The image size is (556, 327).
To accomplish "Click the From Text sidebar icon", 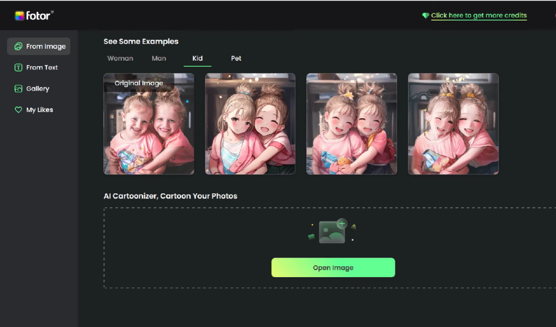I will [19, 67].
